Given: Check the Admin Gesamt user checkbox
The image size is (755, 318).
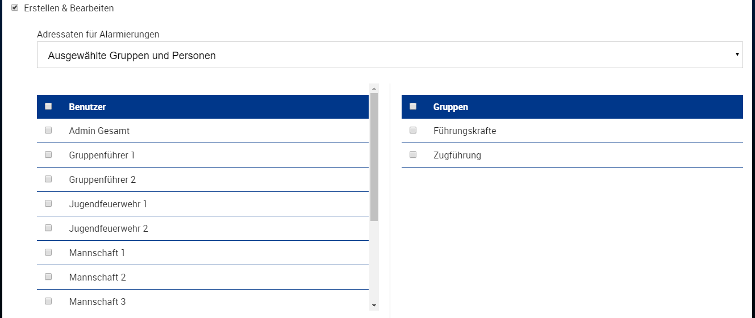Looking at the screenshot, I should tap(48, 130).
